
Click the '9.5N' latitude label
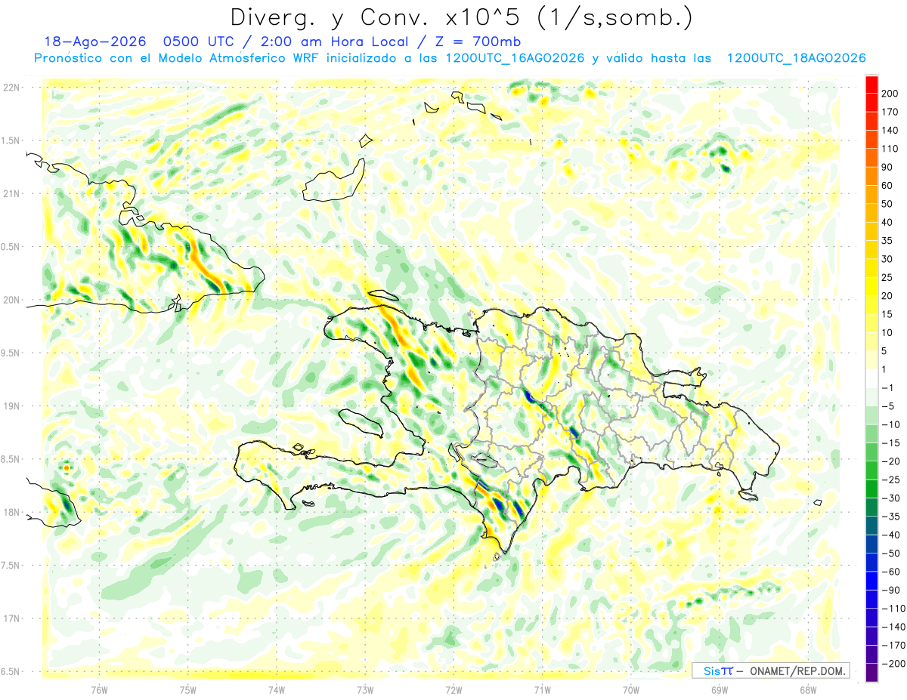pos(11,353)
